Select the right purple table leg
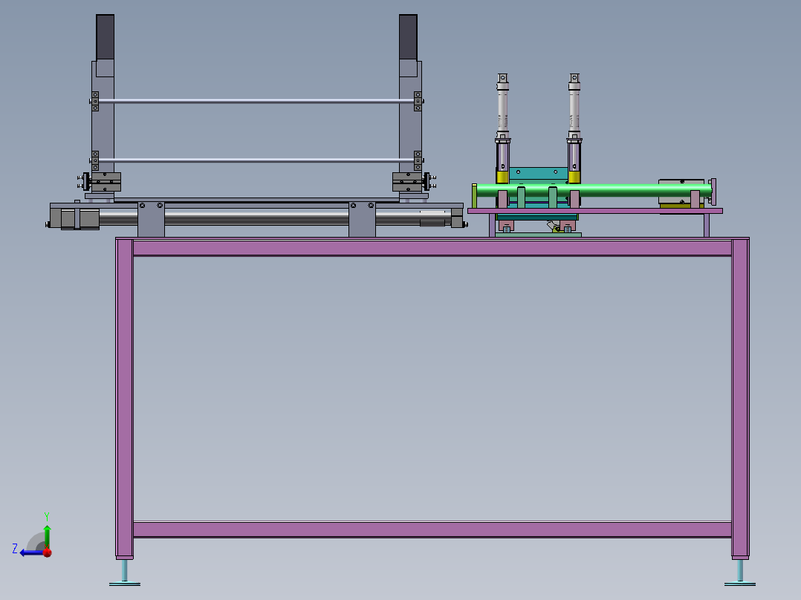The height and width of the screenshot is (600, 801). [x=740, y=398]
